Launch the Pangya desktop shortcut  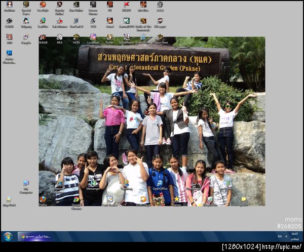26,39
